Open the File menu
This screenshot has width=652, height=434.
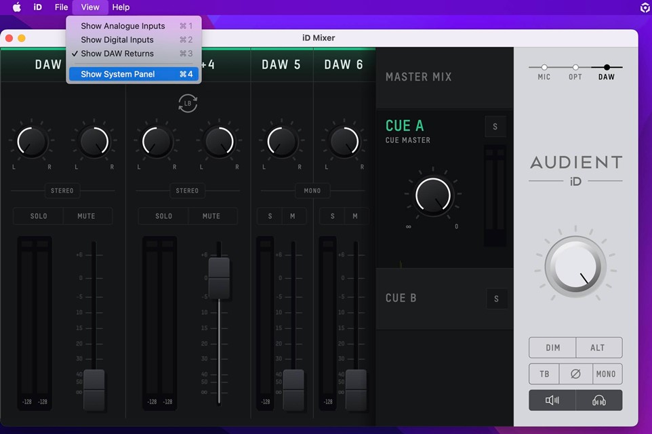point(61,7)
